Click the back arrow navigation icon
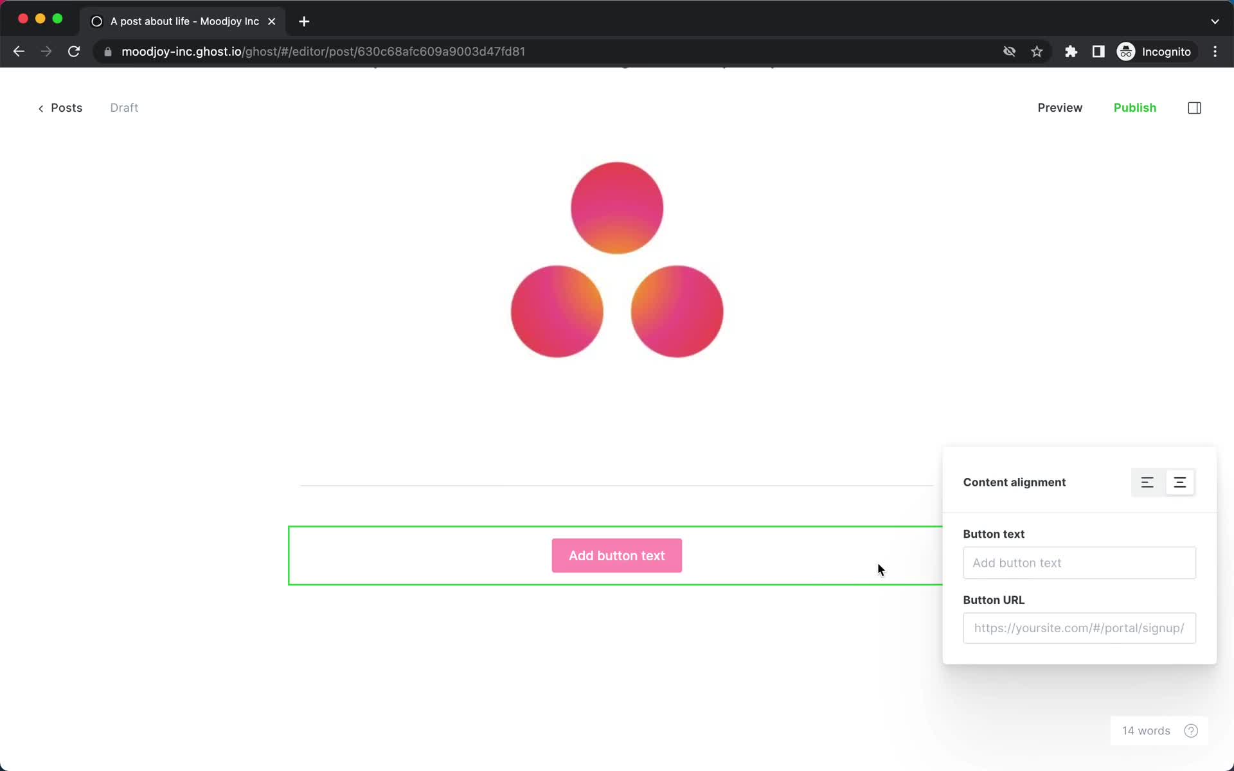Viewport: 1234px width, 771px height. pyautogui.click(x=18, y=51)
